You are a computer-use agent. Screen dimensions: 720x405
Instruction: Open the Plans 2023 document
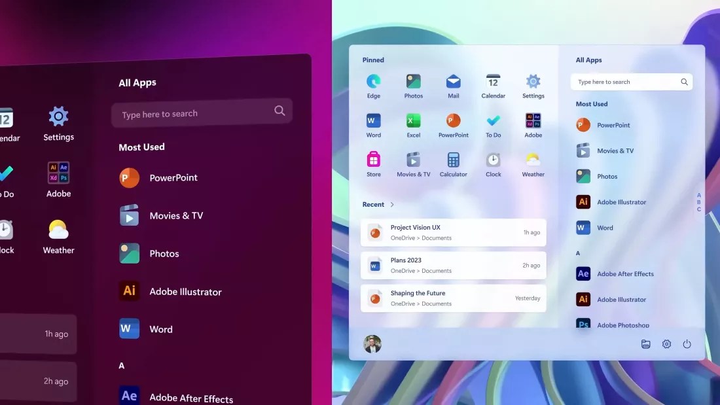453,265
